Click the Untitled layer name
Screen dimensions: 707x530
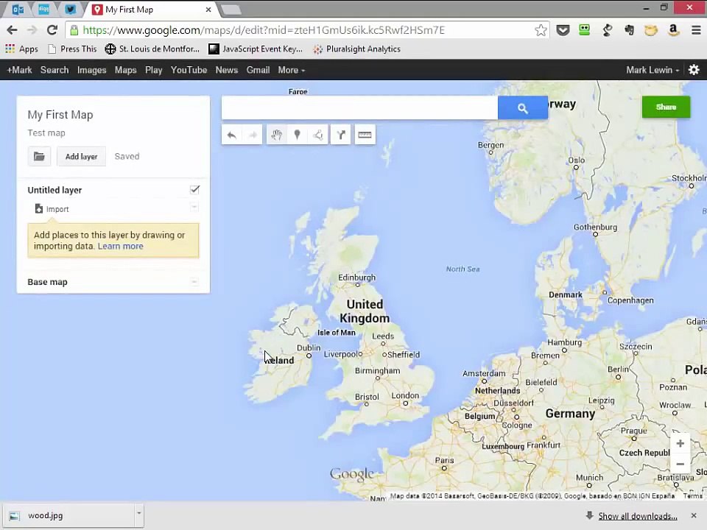pyautogui.click(x=54, y=190)
